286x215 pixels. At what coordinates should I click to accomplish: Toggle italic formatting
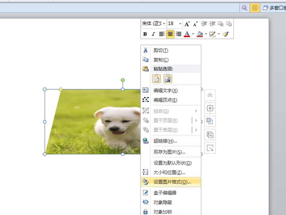(153, 34)
